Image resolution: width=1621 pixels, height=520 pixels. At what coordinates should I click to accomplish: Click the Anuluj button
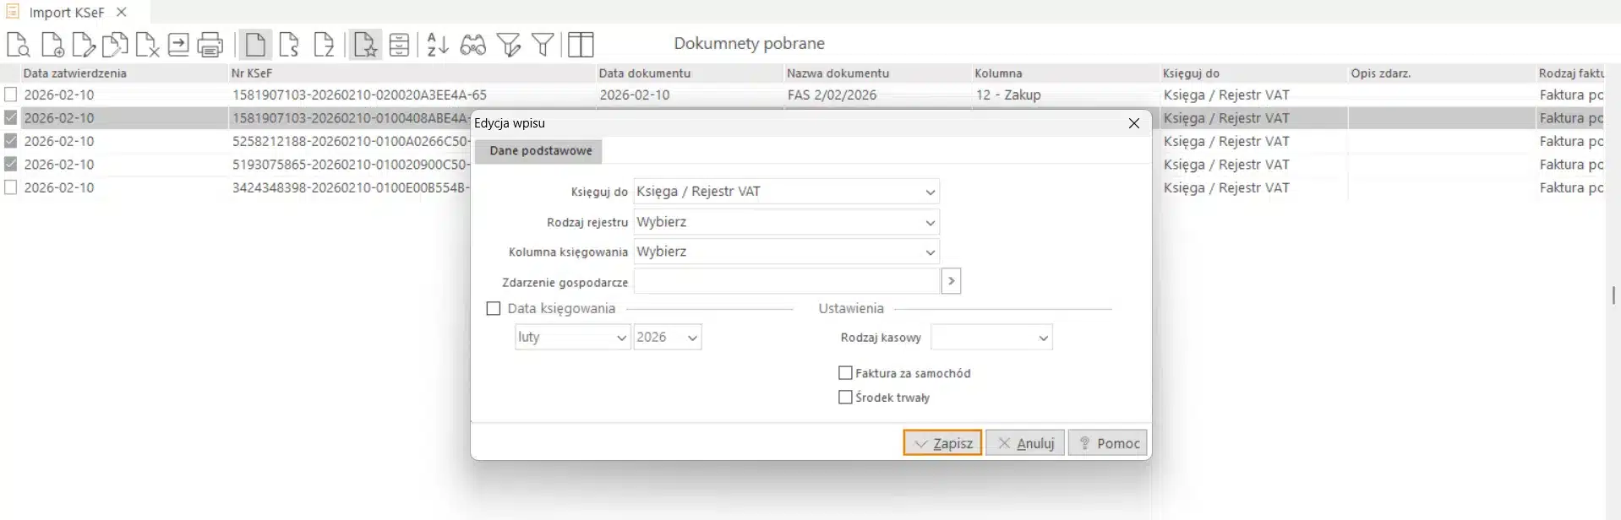pyautogui.click(x=1025, y=443)
